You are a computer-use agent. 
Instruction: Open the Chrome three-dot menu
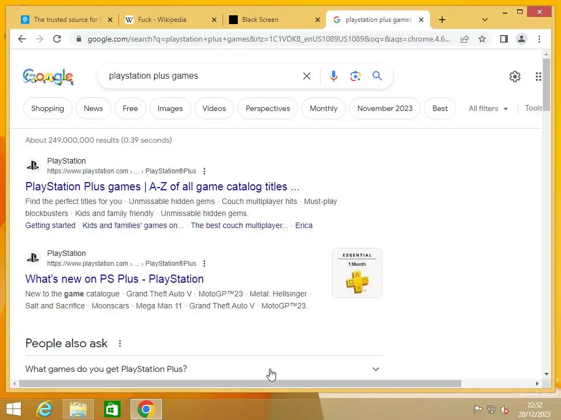[x=539, y=39]
